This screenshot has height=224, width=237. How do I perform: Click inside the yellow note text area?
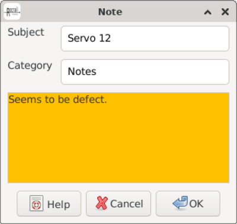(x=118, y=138)
